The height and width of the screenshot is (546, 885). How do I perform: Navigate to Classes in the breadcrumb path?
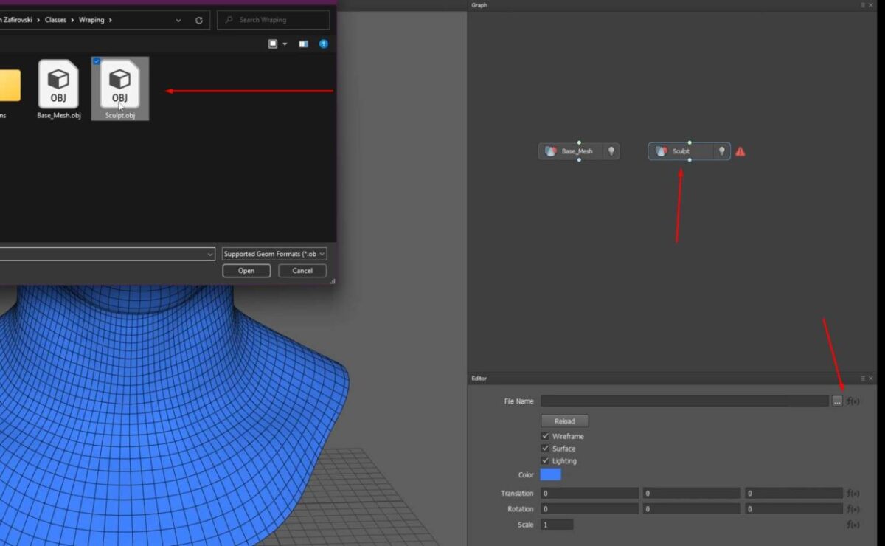(x=56, y=20)
